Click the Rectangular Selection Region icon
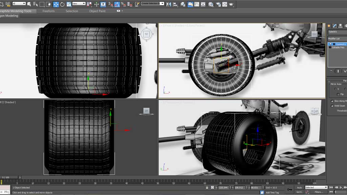This screenshot has width=347, height=195. [42, 4]
